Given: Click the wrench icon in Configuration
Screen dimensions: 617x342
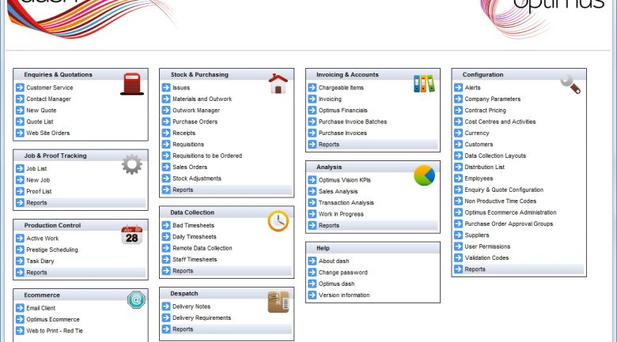Looking at the screenshot, I should pos(570,84).
